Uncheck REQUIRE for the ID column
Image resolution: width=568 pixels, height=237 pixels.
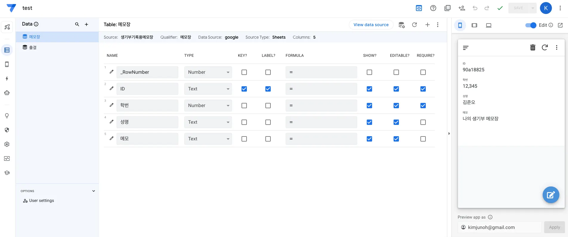[423, 89]
